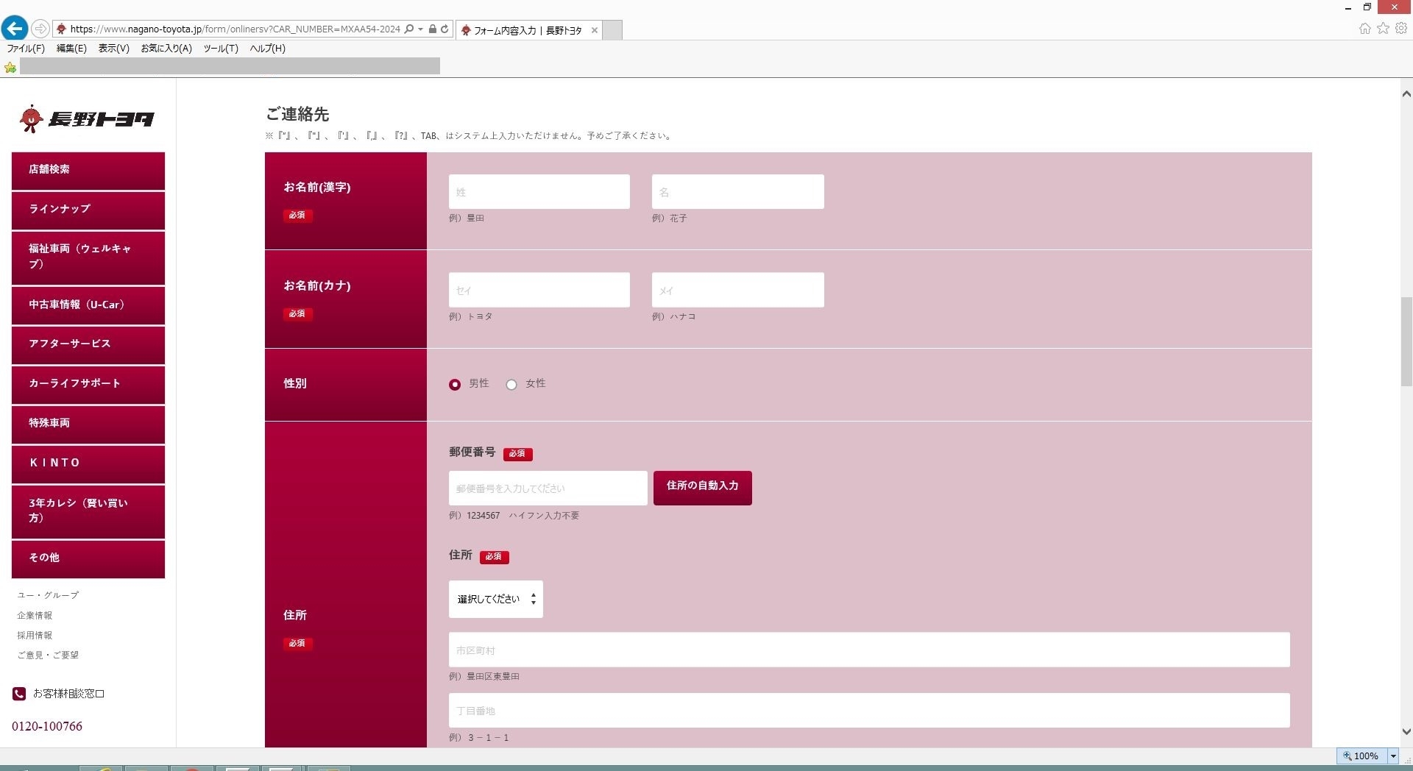Open the prefecture 選択してください dropdown
1413x771 pixels.
point(496,600)
